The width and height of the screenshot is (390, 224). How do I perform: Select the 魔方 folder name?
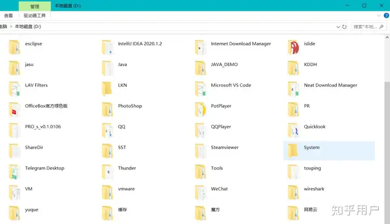[x=216, y=209]
